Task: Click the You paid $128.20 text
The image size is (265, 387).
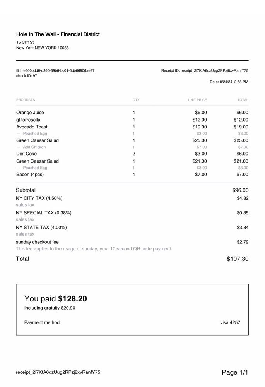Action: pos(55,298)
